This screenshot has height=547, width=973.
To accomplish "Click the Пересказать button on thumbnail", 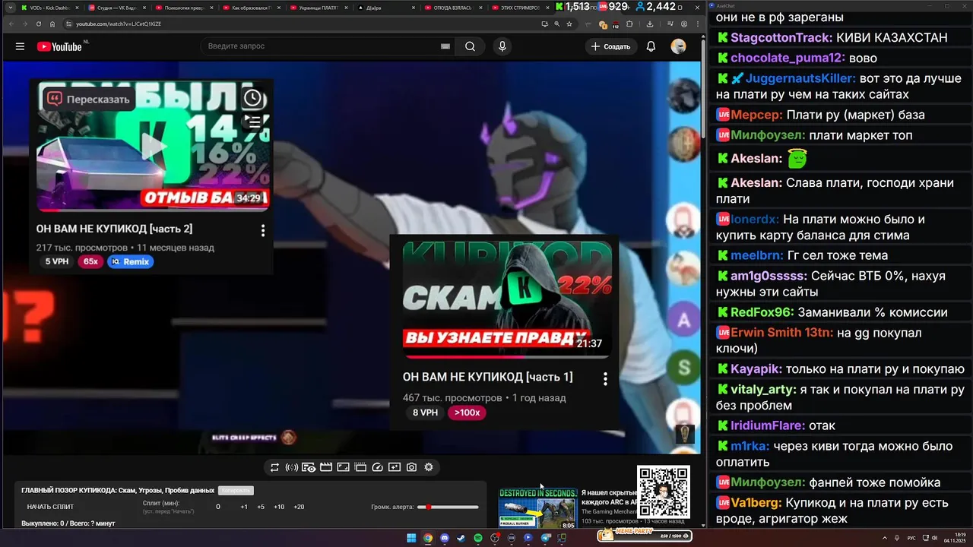I will coord(90,99).
